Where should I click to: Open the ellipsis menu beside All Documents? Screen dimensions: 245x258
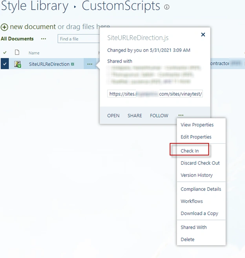coord(44,39)
